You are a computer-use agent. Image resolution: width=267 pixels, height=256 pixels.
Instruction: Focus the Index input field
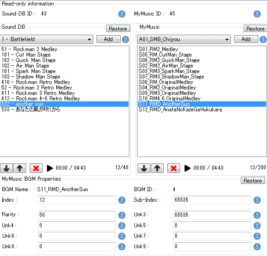(x=77, y=200)
